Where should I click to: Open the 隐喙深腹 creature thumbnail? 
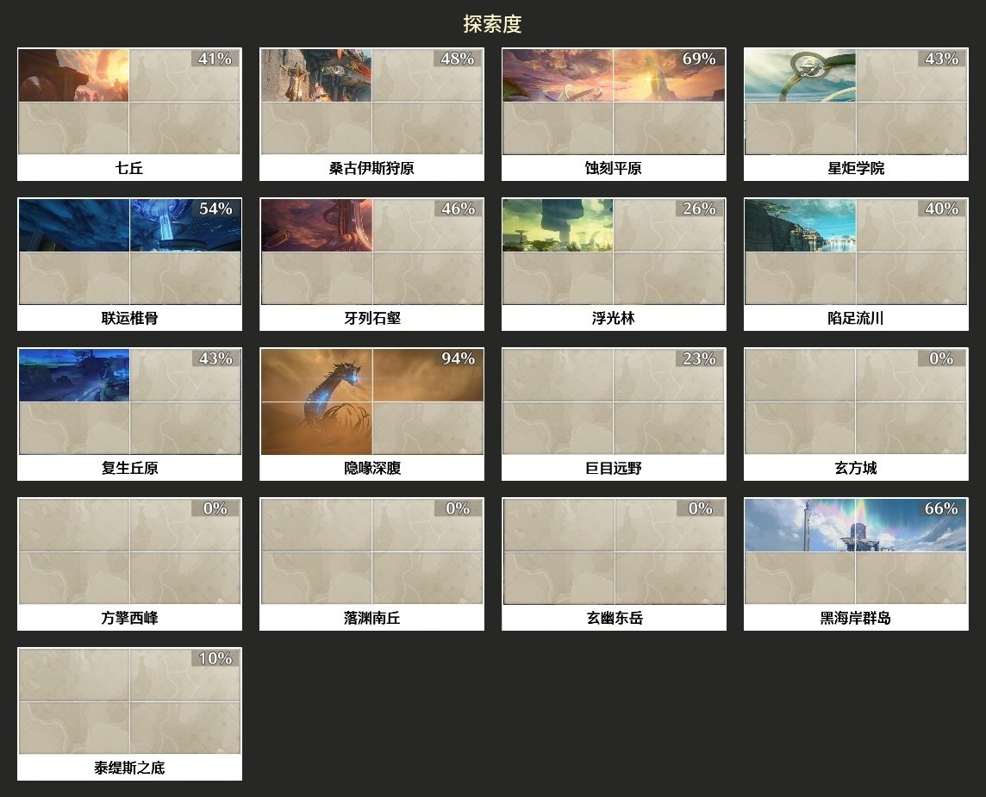point(371,402)
